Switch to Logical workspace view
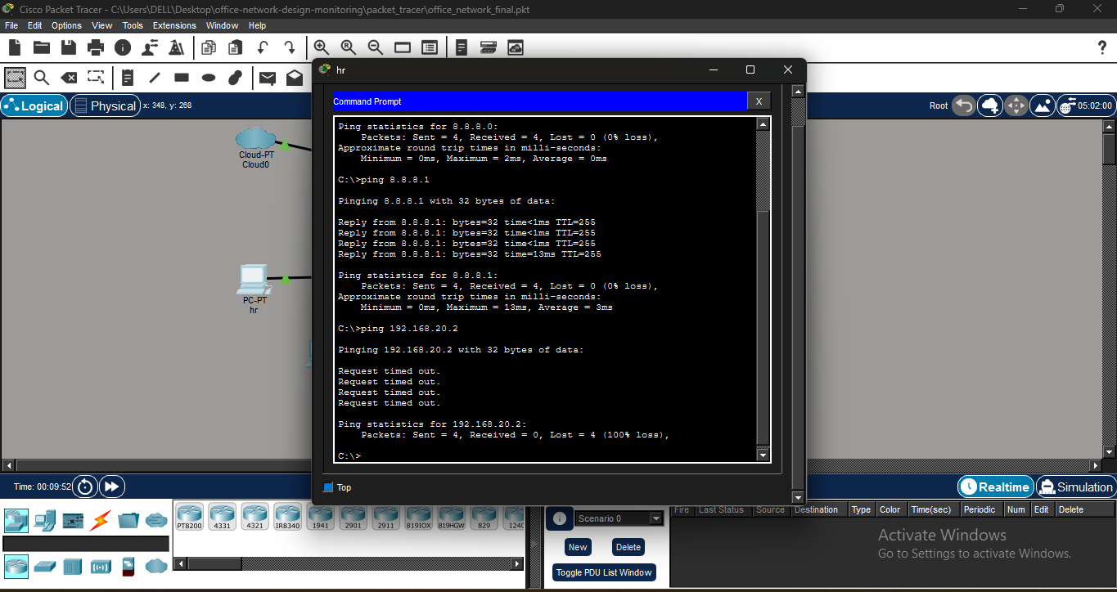 (x=34, y=105)
